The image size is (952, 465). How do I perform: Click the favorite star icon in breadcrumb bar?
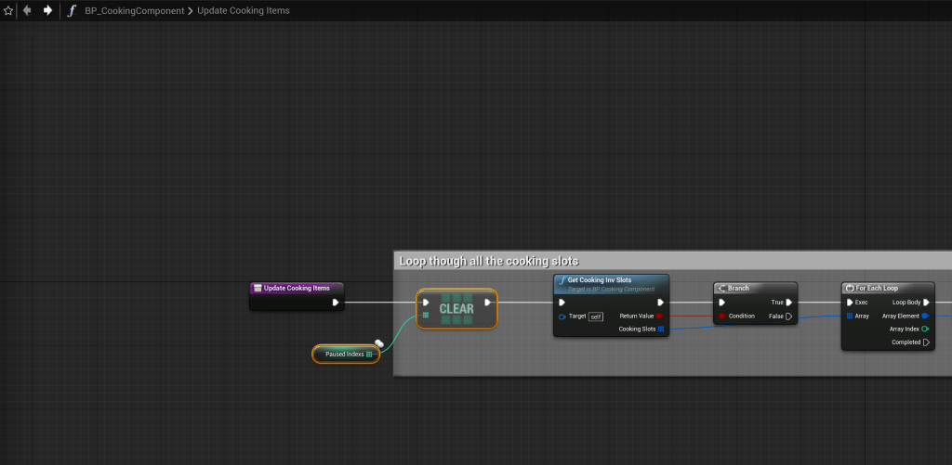8,10
